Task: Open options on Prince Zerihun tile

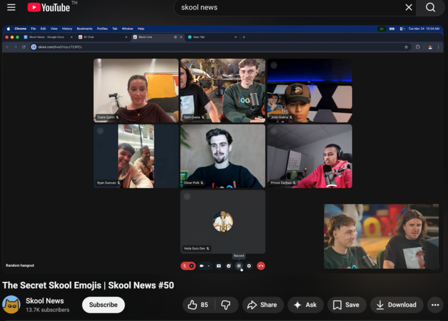Action: tap(274, 131)
